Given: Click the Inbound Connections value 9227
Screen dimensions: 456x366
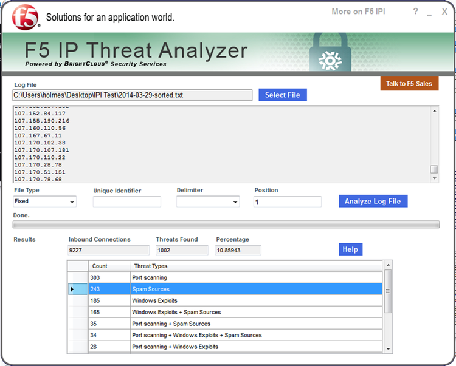Looking at the screenshot, I should (x=108, y=250).
